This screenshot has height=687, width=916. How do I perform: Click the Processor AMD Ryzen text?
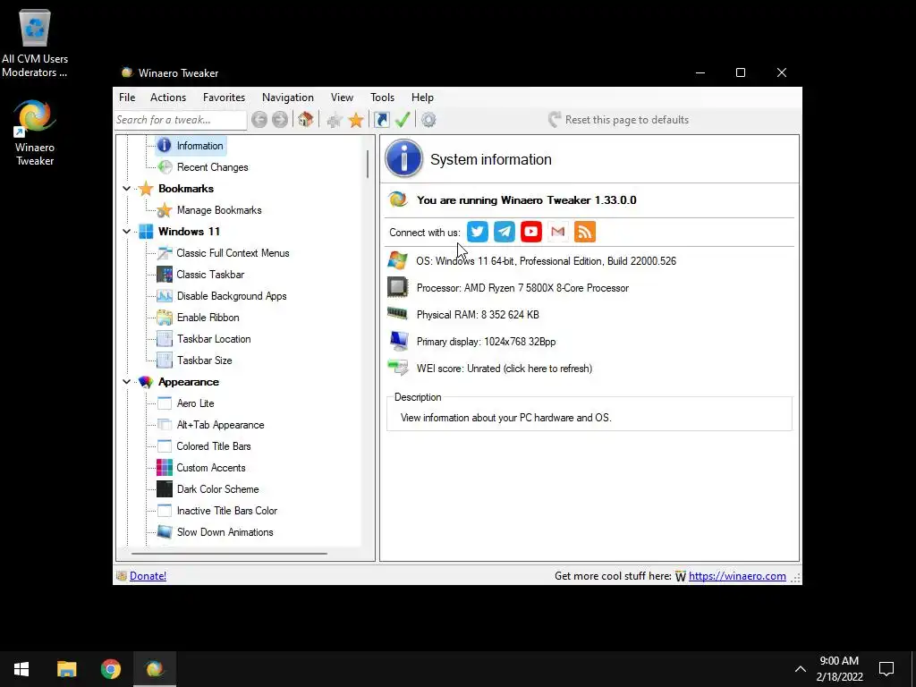[x=522, y=288]
